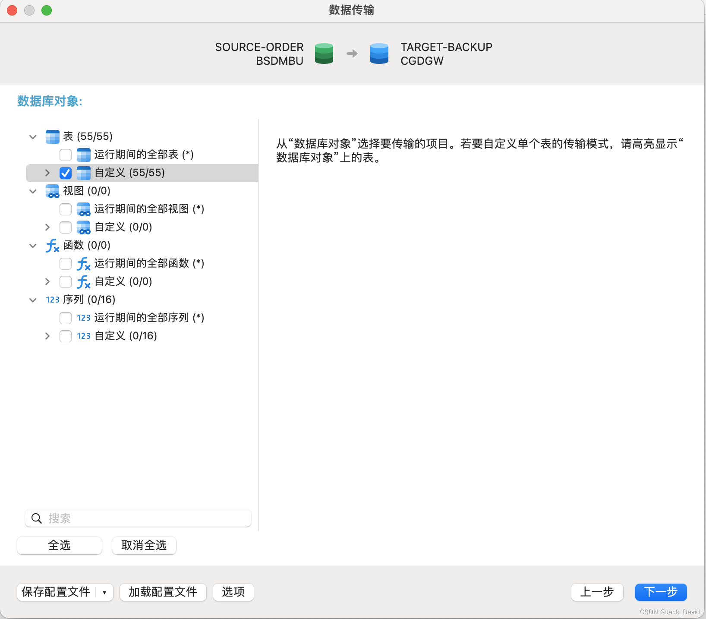Click fx icon in functions 自定义 (0/0) row
The height and width of the screenshot is (619, 706).
click(x=84, y=282)
